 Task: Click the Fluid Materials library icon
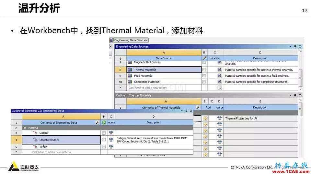[x=130, y=75]
